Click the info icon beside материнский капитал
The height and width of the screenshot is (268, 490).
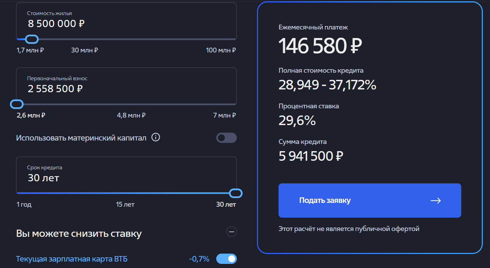point(156,138)
